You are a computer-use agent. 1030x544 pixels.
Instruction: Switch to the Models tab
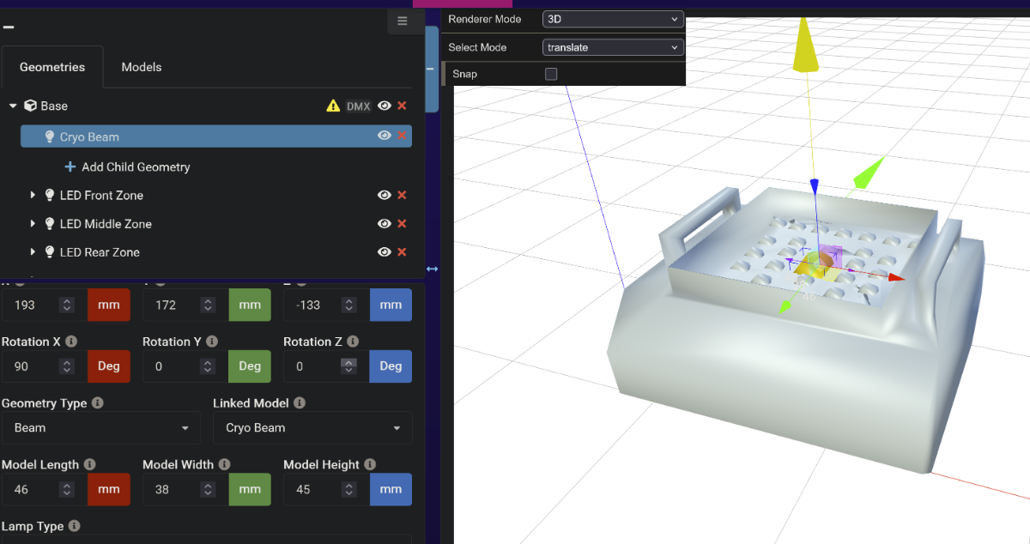(x=142, y=67)
